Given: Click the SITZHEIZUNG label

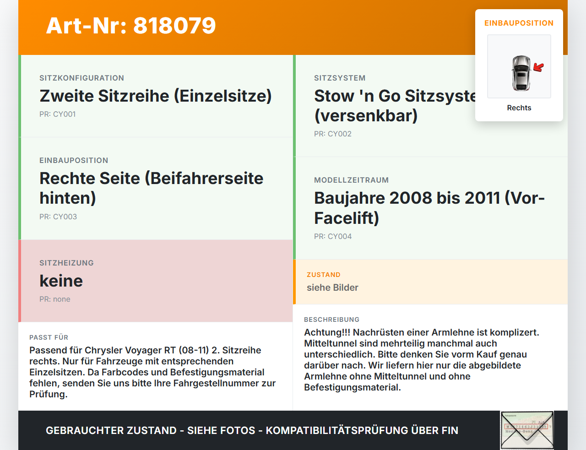Looking at the screenshot, I should point(66,263).
